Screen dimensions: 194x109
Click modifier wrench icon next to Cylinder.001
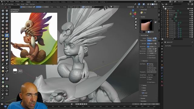pos(179,23)
